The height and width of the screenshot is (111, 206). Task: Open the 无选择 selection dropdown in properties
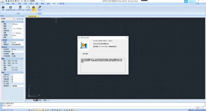click(8, 19)
